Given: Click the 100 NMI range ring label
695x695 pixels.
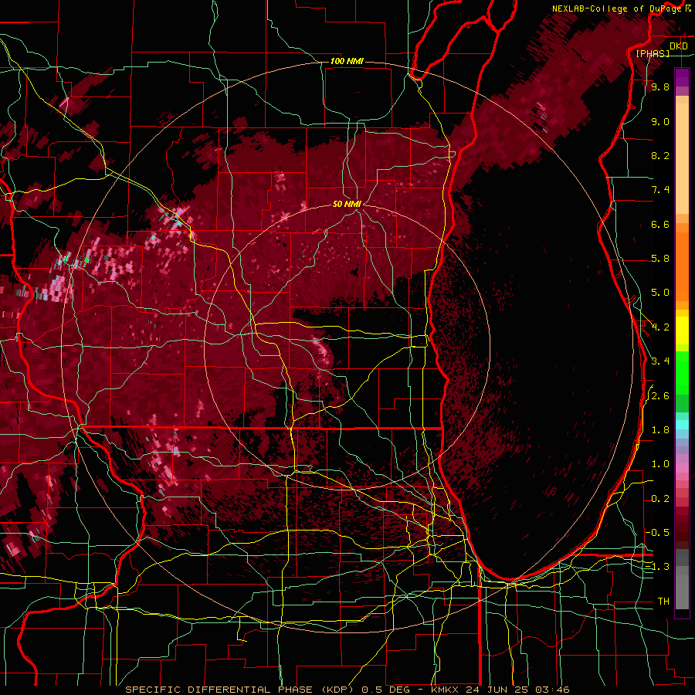Looking at the screenshot, I should pos(347,61).
